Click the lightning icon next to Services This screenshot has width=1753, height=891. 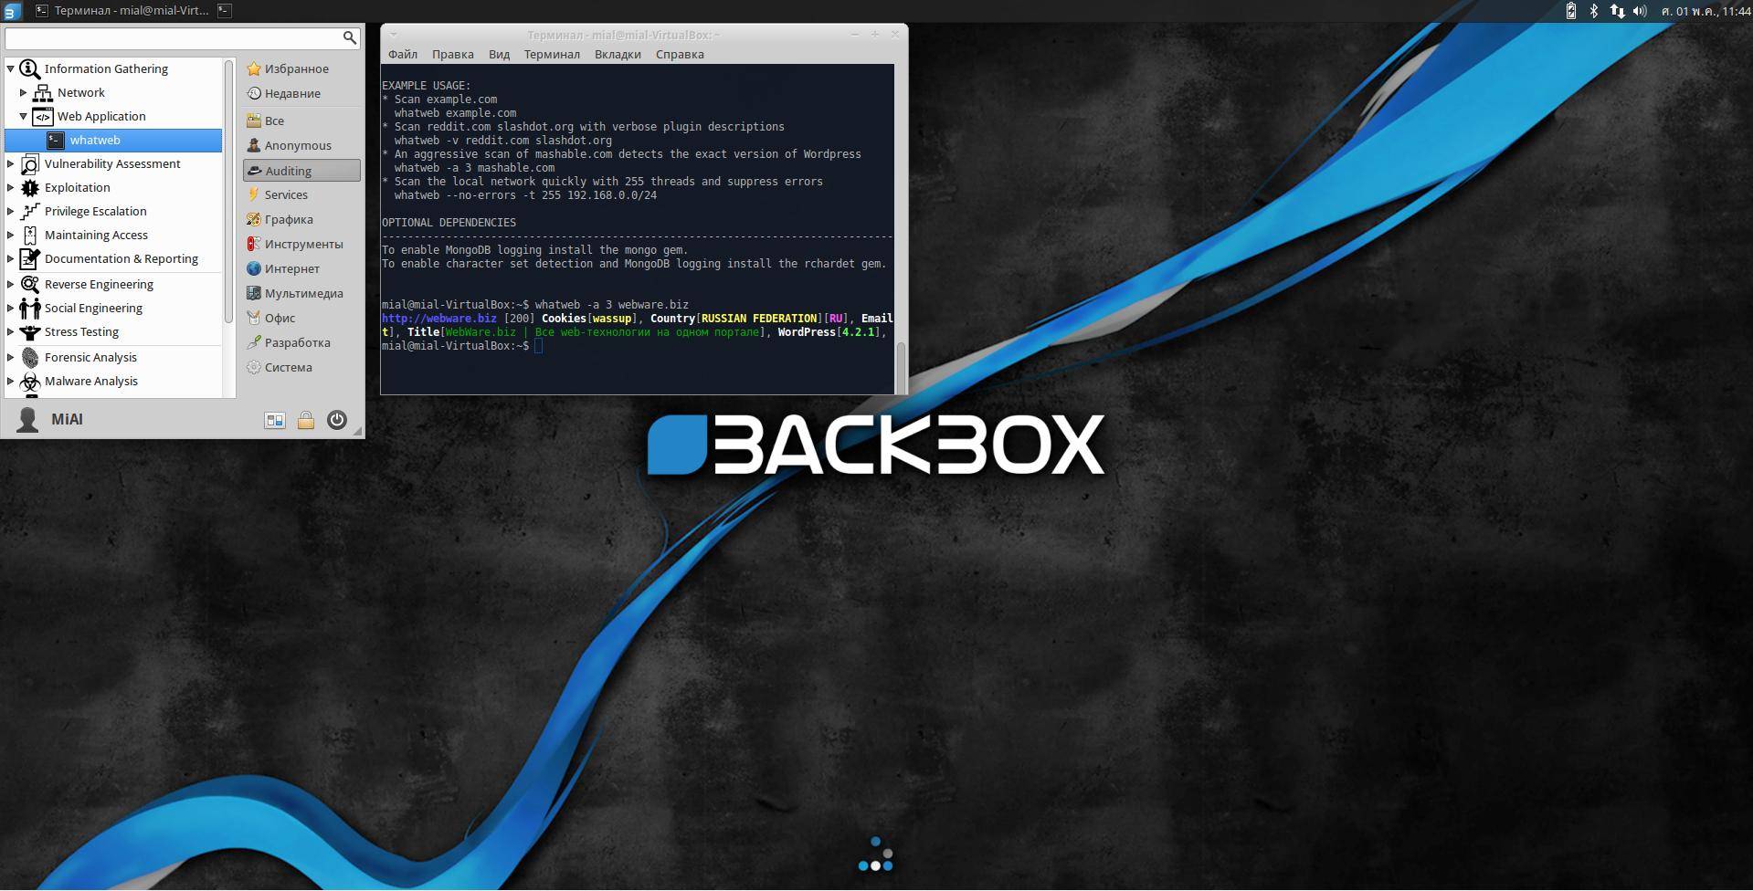(254, 194)
